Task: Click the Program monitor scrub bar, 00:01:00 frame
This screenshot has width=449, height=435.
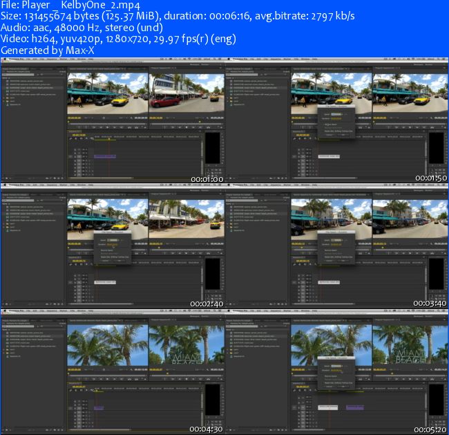Action: point(187,122)
